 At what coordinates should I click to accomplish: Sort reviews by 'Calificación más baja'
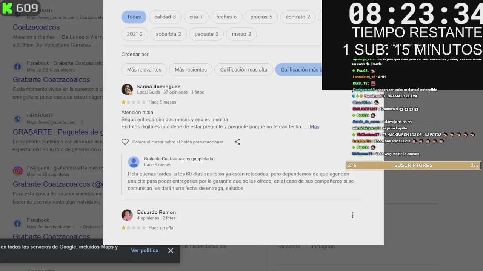298,70
